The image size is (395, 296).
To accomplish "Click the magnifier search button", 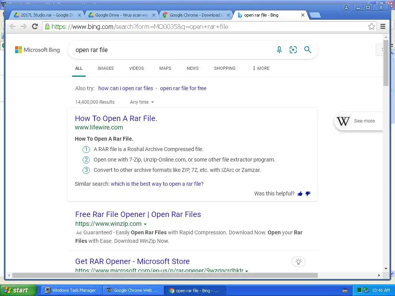I will coord(307,50).
